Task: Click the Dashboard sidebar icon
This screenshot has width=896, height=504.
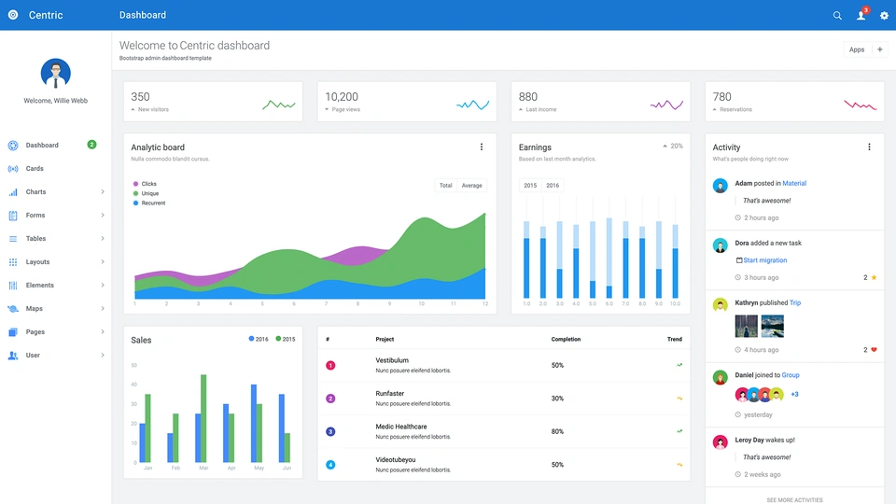Action: coord(13,146)
